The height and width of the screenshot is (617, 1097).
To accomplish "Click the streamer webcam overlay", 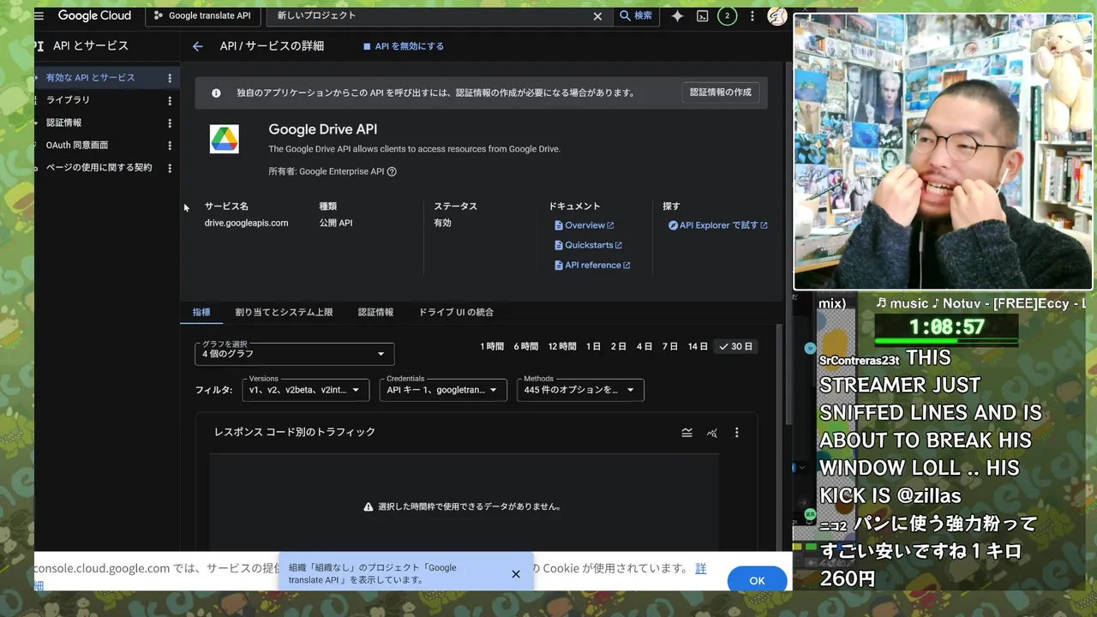I will coord(944,153).
